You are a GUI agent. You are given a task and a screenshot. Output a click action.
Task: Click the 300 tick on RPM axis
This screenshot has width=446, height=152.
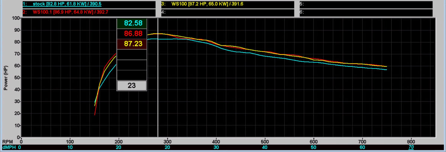pos(167,142)
